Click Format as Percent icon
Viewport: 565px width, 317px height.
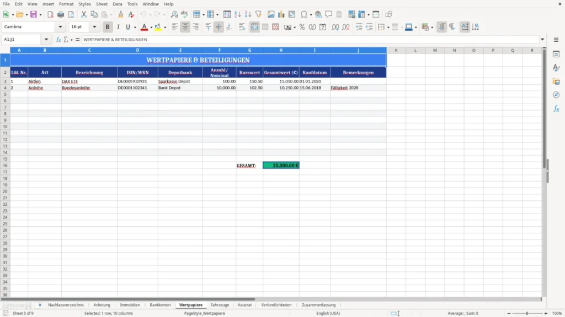pos(302,27)
